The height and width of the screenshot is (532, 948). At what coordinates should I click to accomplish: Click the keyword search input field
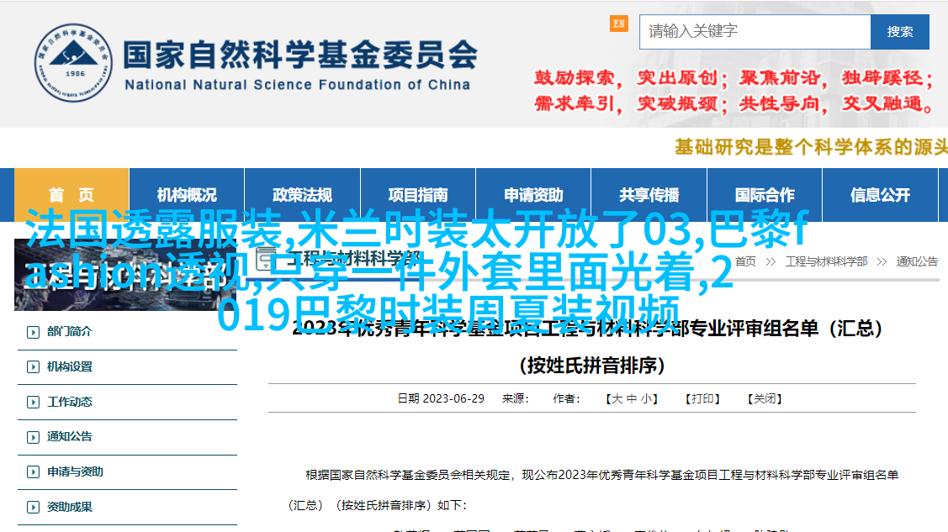(755, 31)
